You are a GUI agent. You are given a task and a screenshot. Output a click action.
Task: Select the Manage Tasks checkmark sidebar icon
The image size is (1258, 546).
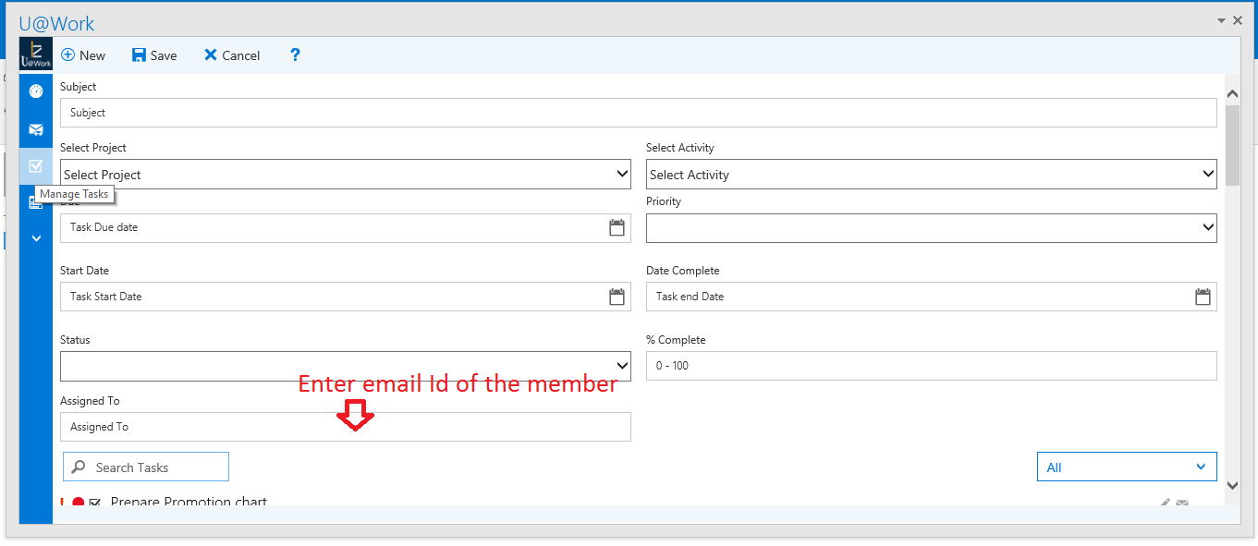36,166
